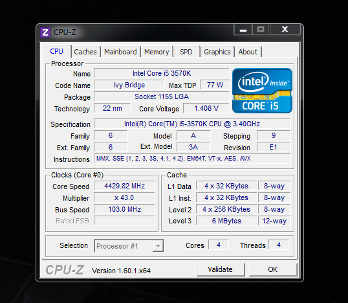Viewport: 348px width, 303px height.
Task: Click the L1 Data 8-way associativity value
Action: coord(274,186)
